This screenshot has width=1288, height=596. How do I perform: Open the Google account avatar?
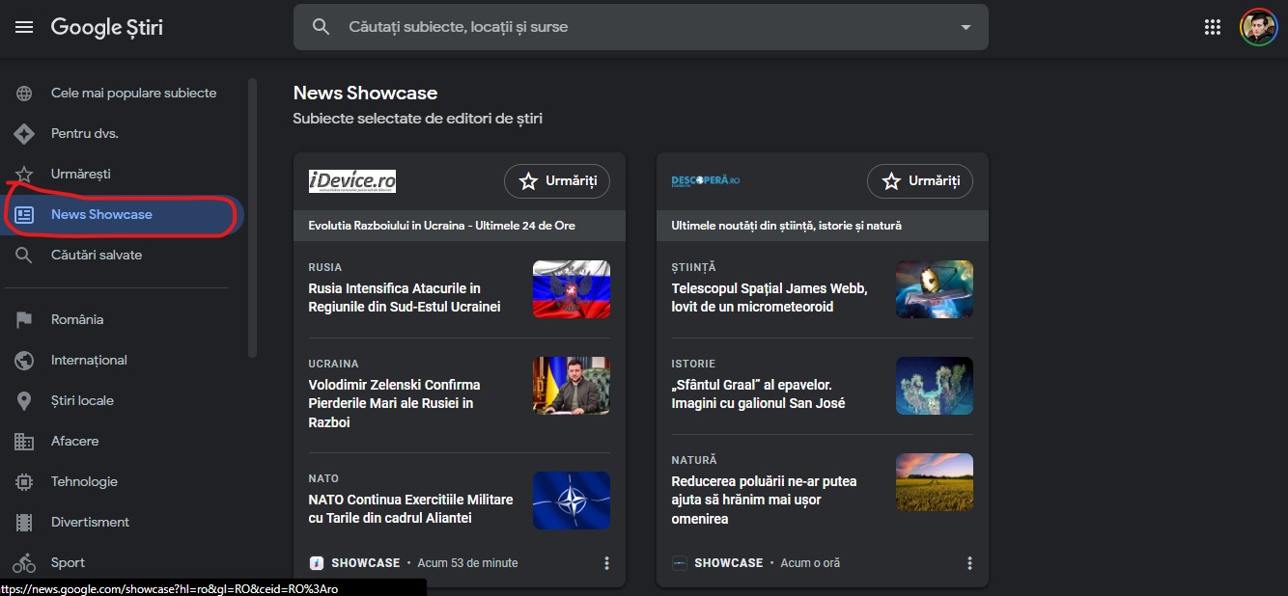point(1258,27)
